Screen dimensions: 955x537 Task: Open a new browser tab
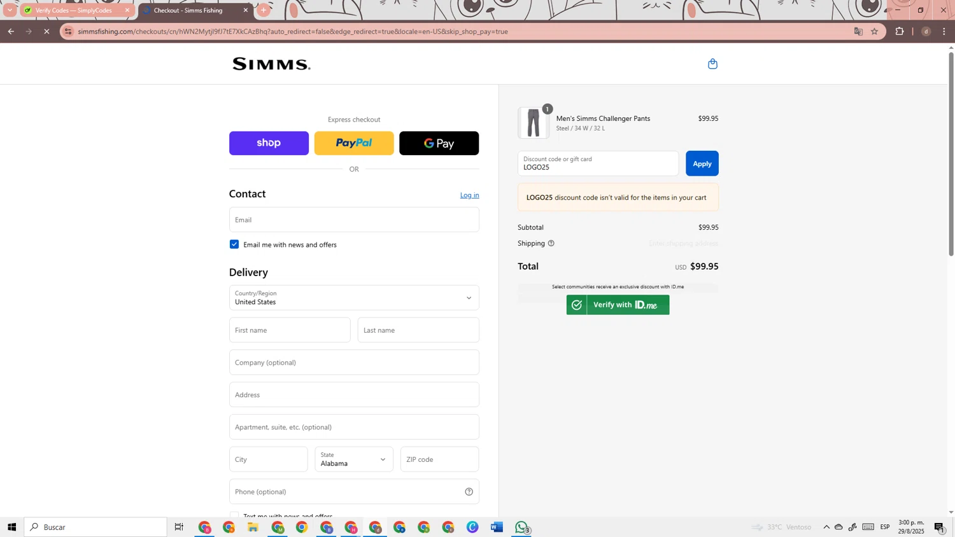click(264, 10)
